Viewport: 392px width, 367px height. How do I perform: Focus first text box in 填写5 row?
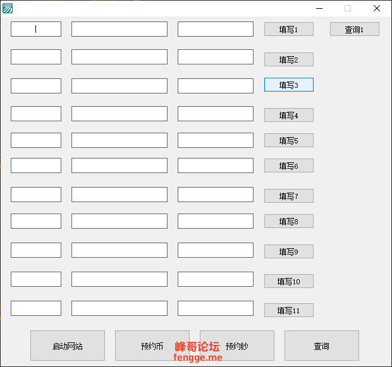(36, 140)
